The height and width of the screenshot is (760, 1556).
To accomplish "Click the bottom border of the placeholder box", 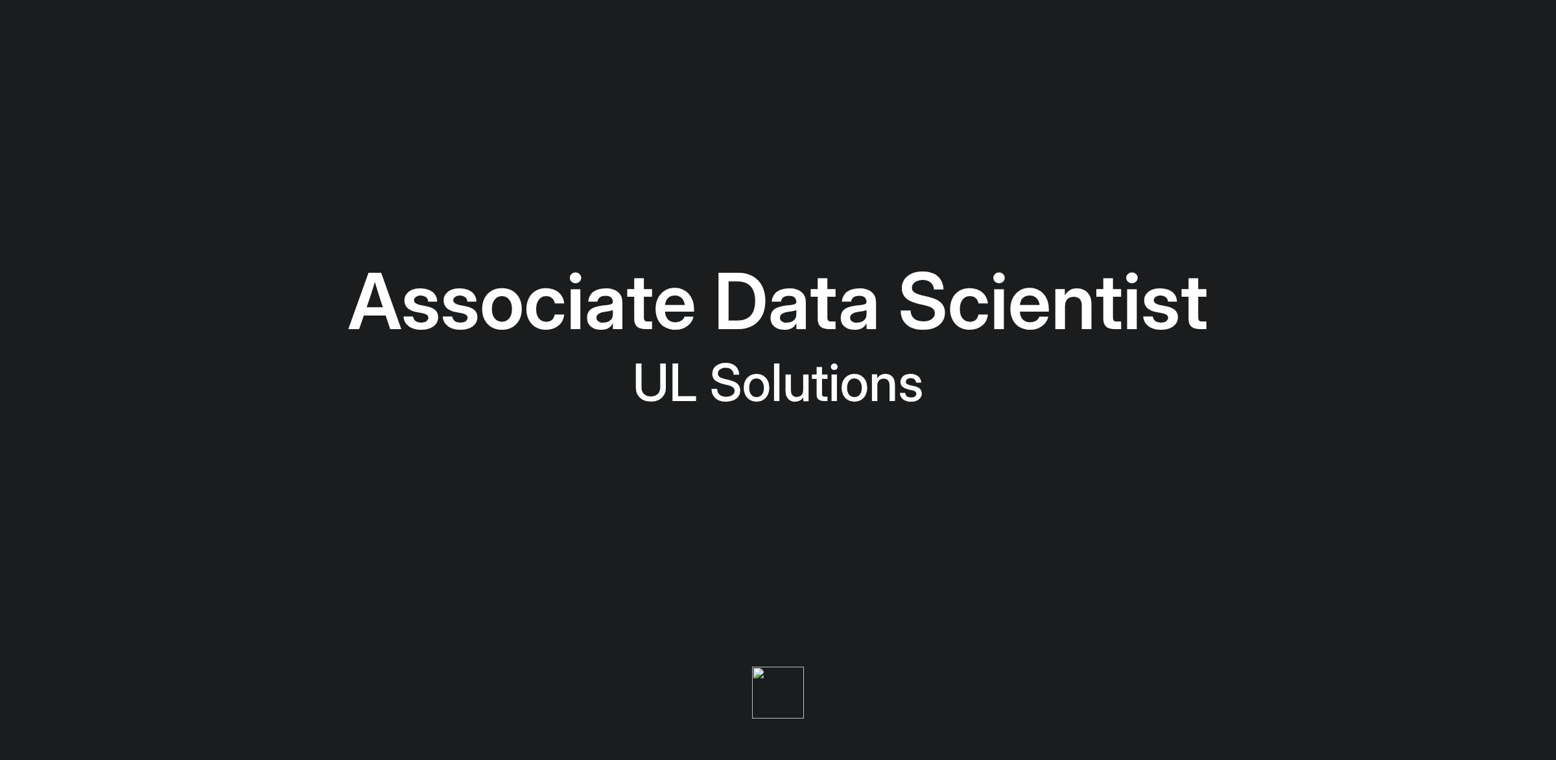I will [777, 718].
